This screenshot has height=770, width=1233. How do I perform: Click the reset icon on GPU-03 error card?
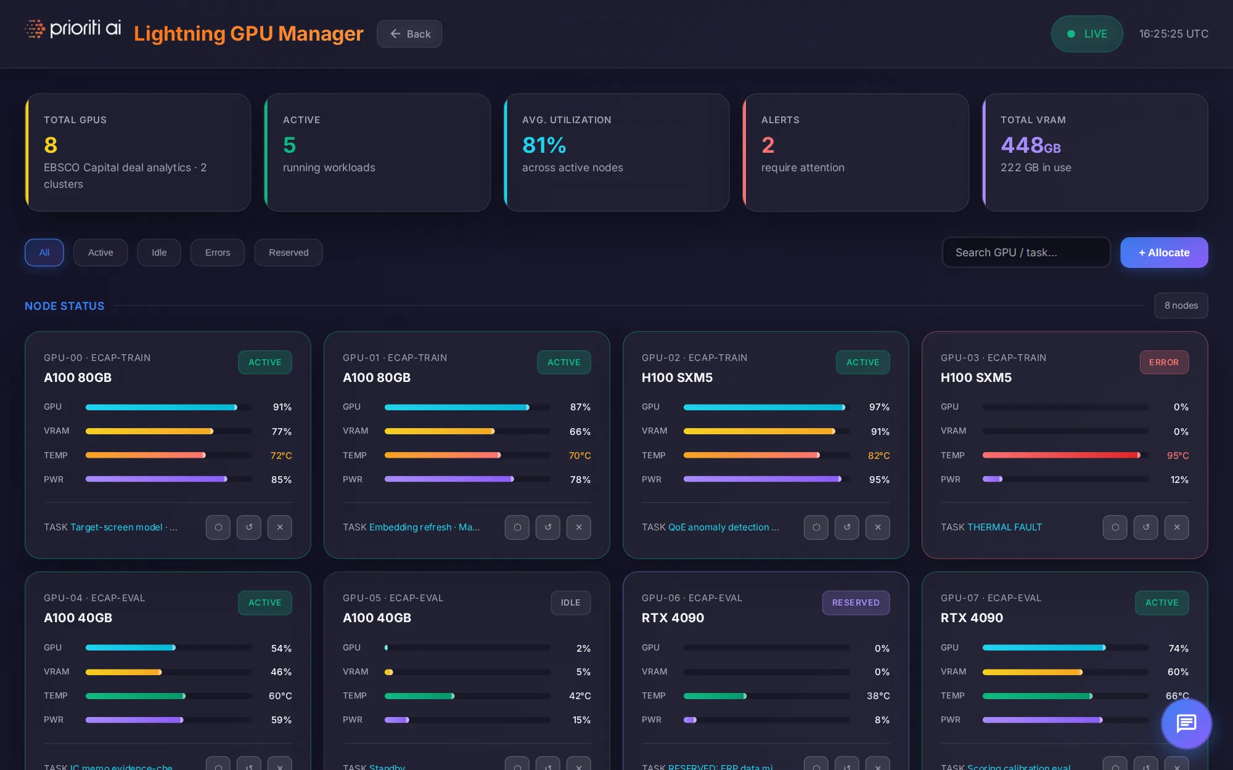point(1146,527)
